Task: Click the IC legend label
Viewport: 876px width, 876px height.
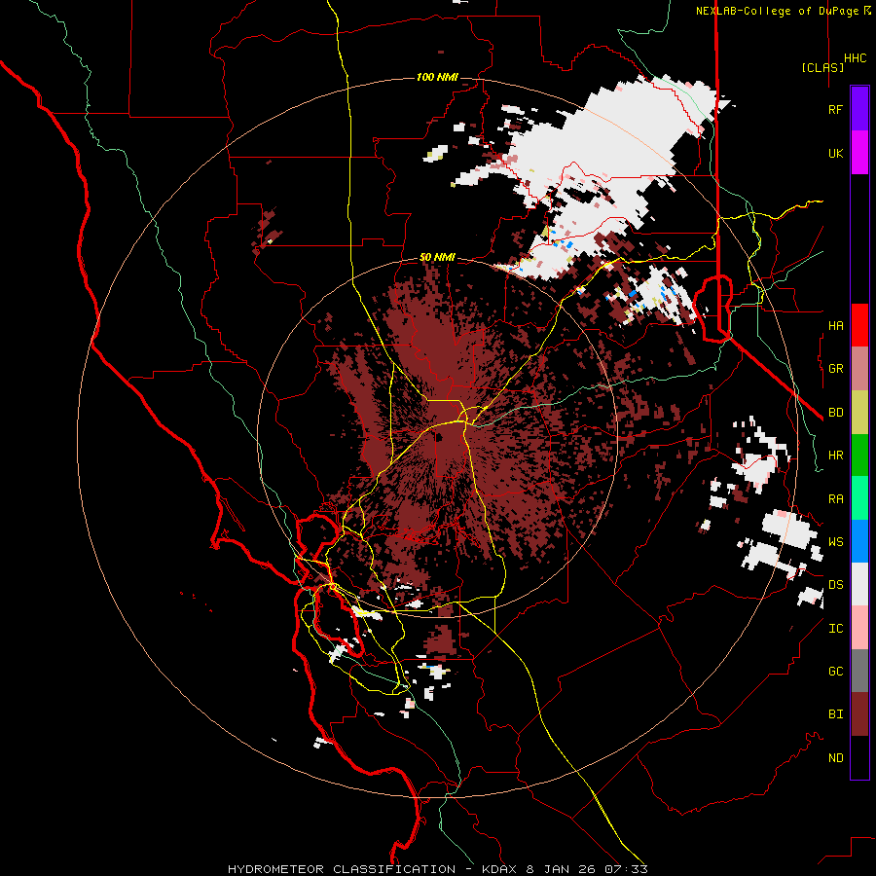Action: pyautogui.click(x=836, y=629)
